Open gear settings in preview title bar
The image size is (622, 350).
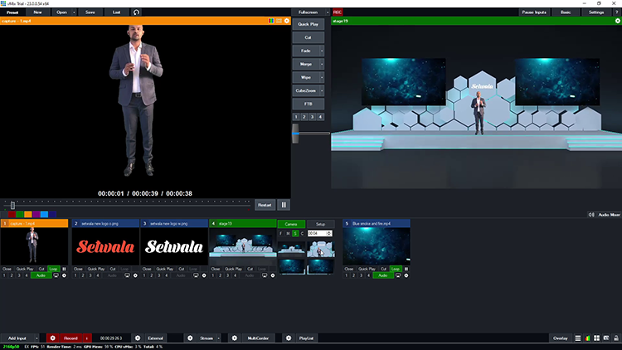point(287,21)
